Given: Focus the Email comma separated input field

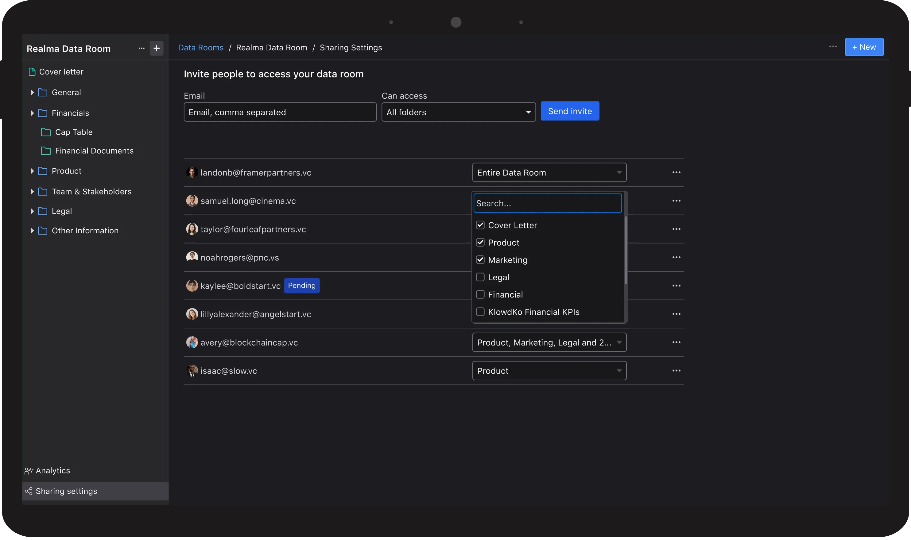Looking at the screenshot, I should point(280,112).
